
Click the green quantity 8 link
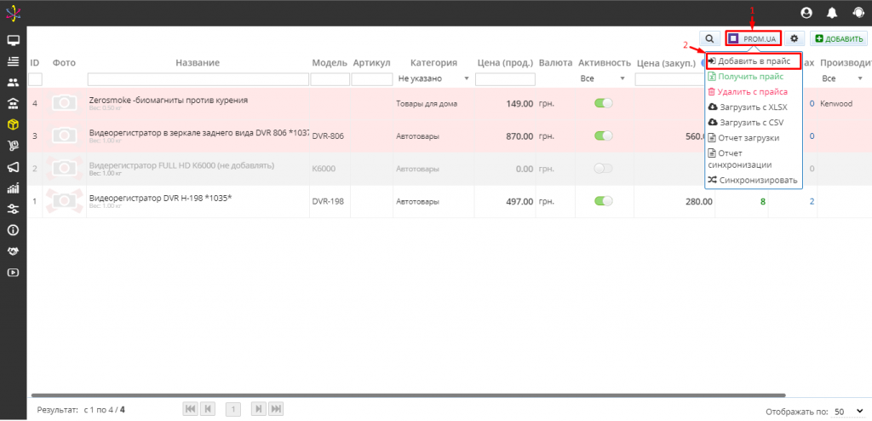point(763,202)
